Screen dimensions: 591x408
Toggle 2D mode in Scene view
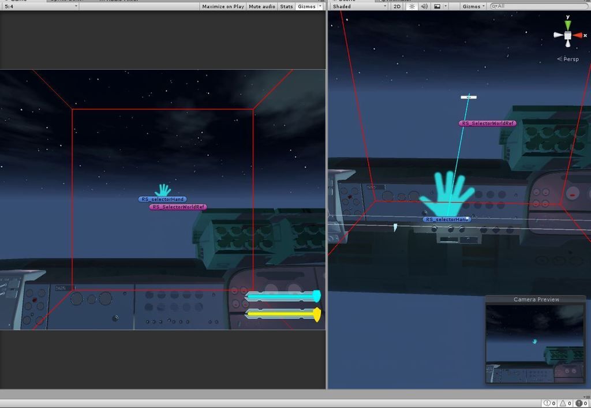[397, 6]
